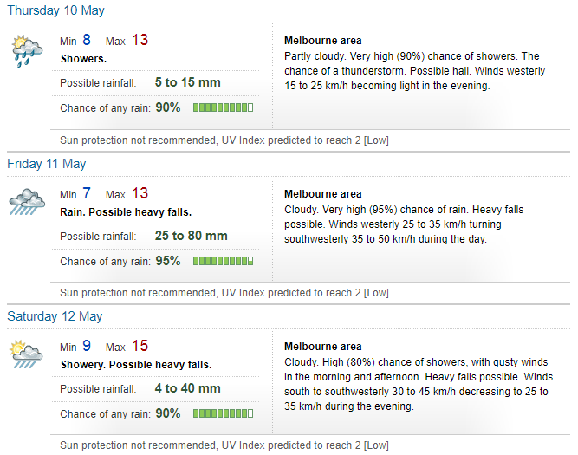Open the Saturday 12 May heading link
Image resolution: width=578 pixels, height=455 pixels.
(x=55, y=316)
